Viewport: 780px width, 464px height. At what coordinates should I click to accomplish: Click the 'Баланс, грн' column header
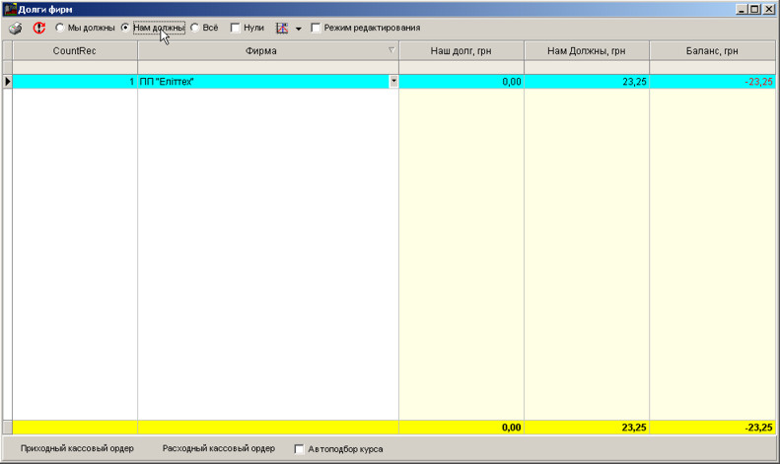point(714,51)
